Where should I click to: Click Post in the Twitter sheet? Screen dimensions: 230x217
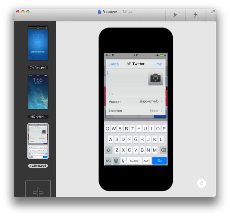pos(159,64)
